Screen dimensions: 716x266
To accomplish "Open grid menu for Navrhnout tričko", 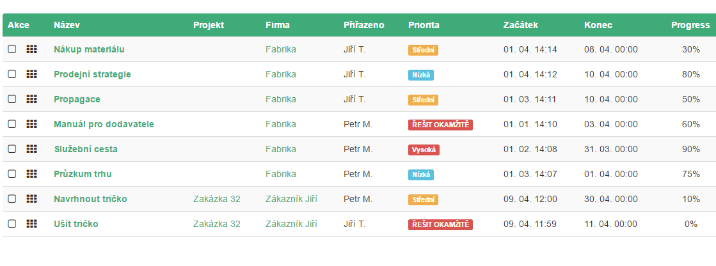I will point(31,199).
